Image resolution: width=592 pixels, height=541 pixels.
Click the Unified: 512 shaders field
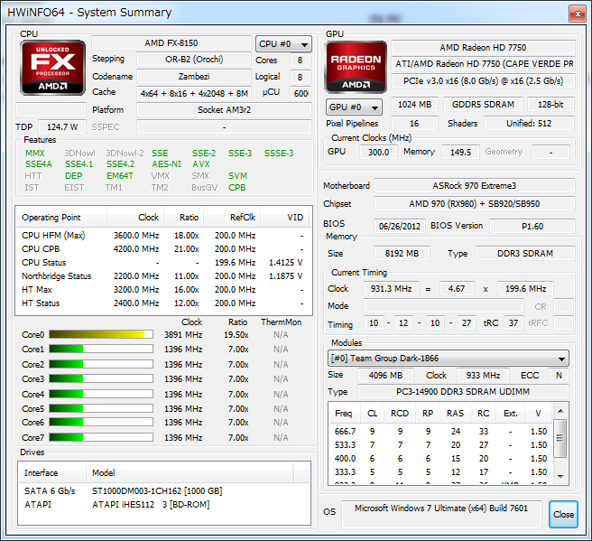(529, 123)
